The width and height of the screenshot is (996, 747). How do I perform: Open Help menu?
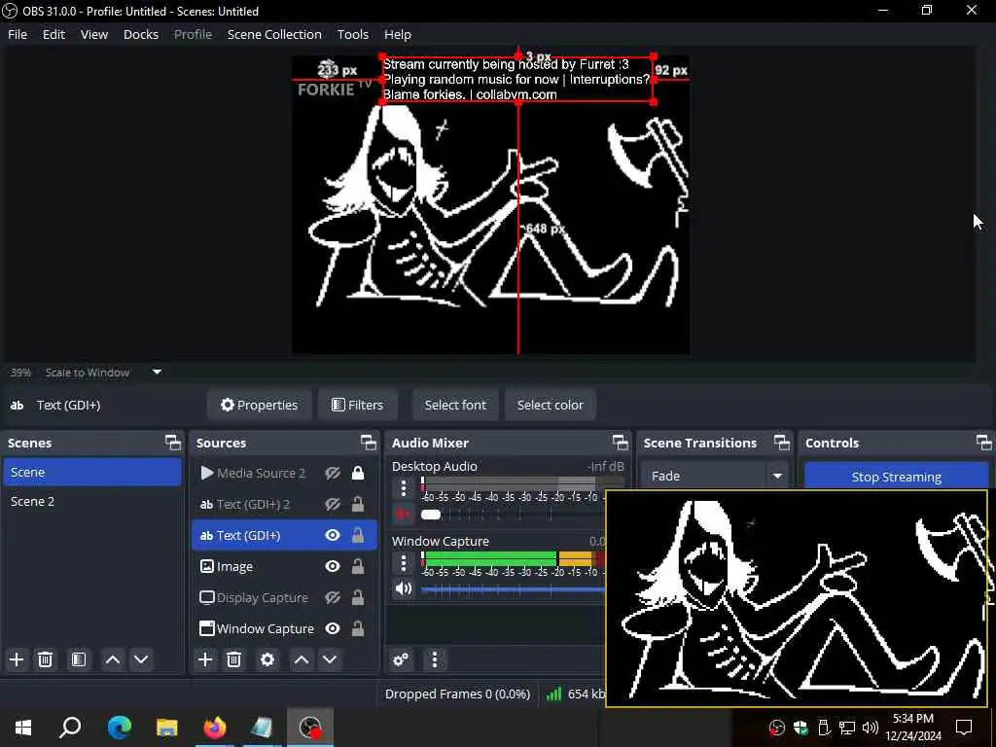point(398,34)
